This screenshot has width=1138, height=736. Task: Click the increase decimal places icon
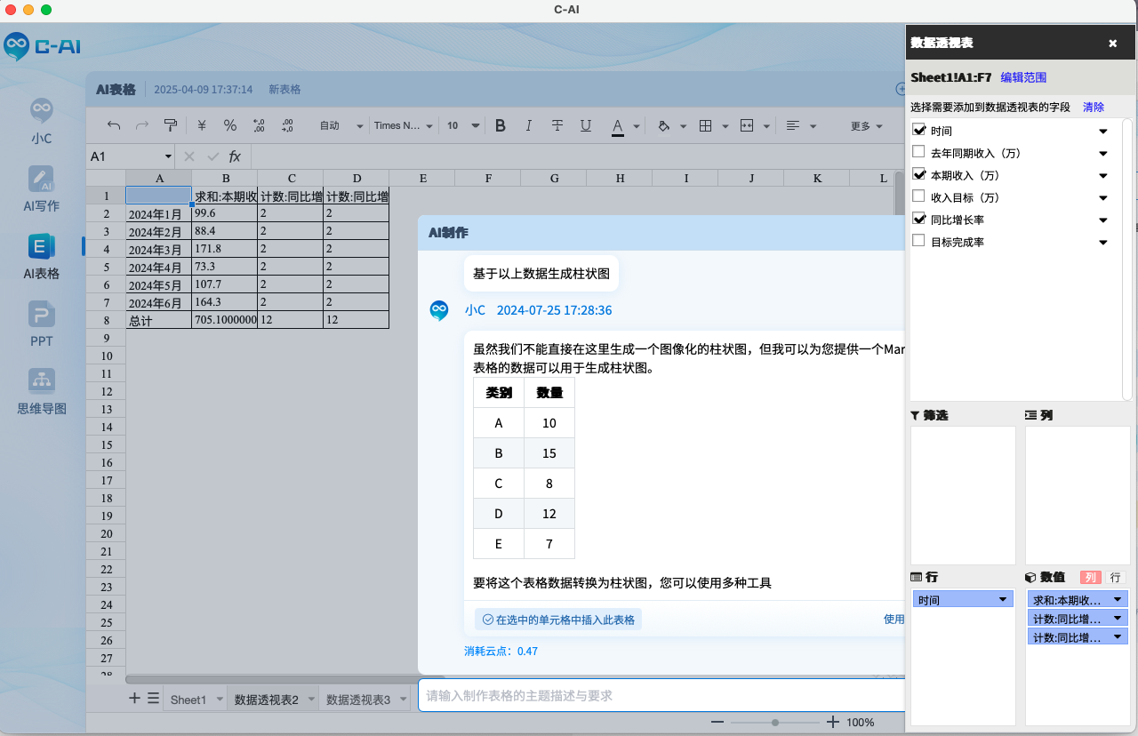tap(287, 125)
